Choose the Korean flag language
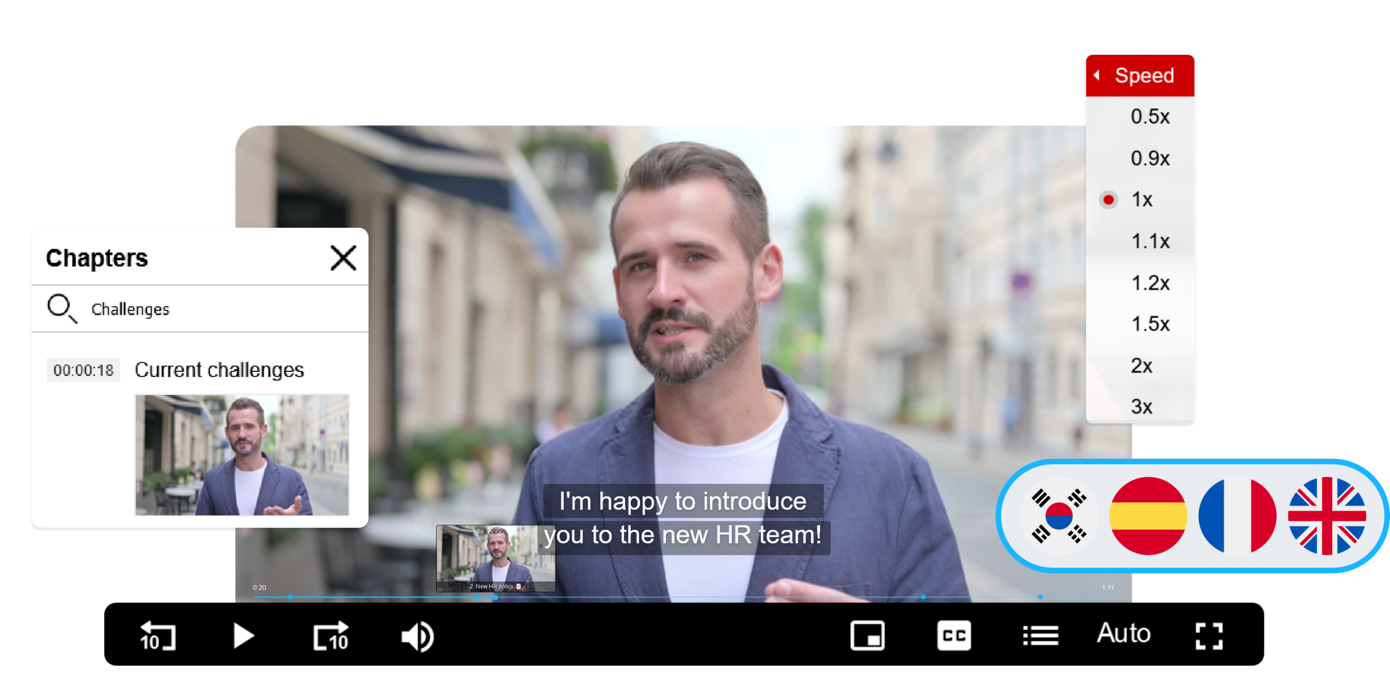Screen dimensions: 1390x674 coord(1059,516)
